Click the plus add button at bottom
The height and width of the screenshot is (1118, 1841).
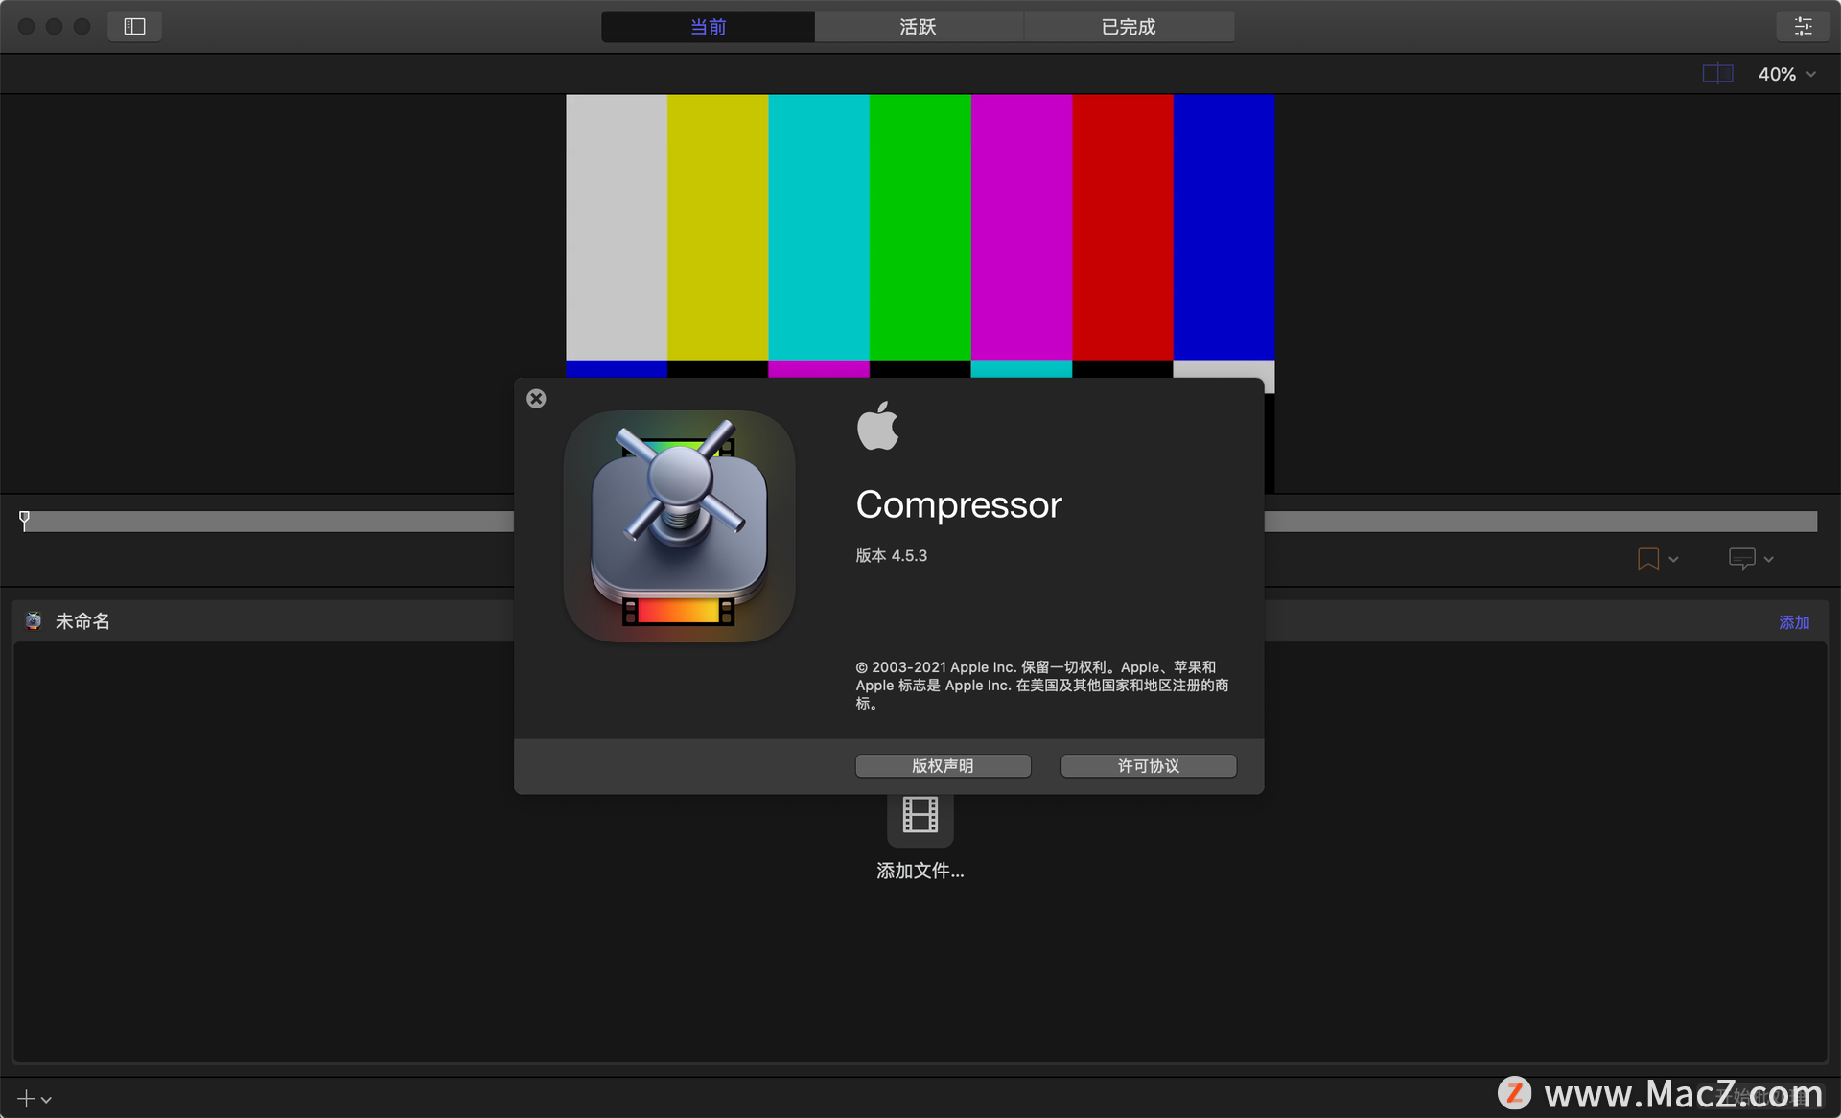pos(26,1098)
